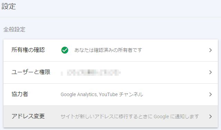Click あなたは確認済みの所有者です status text
The image size is (221, 130).
(108, 50)
